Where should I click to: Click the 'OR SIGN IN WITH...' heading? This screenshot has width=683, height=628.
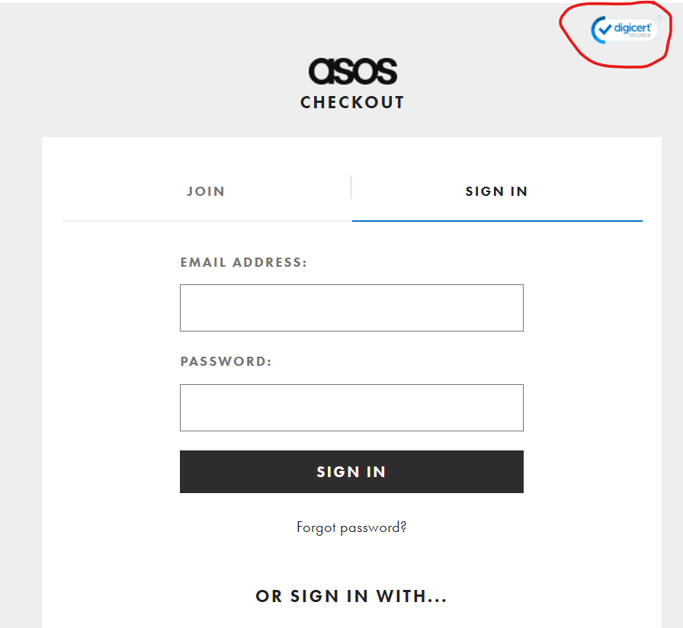[x=351, y=596]
